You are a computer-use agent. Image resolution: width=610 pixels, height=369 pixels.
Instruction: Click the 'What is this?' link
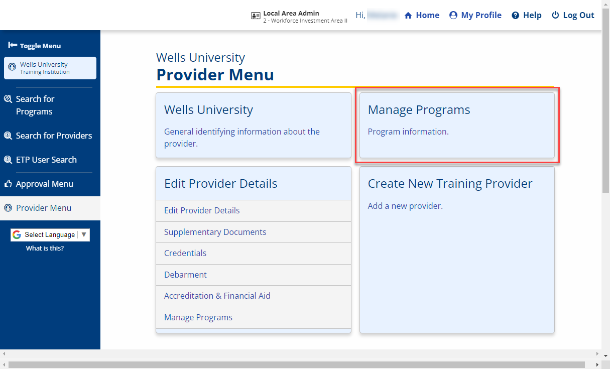point(45,248)
